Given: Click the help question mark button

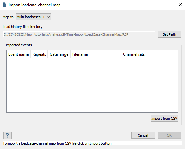Looking at the screenshot, I should [7, 135].
